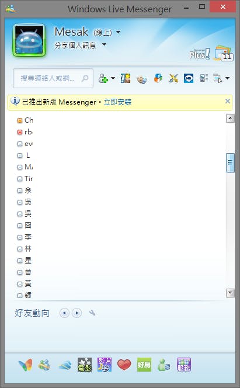Click the blue fish speech bubble icon
The height and width of the screenshot is (388, 240).
tap(189, 78)
